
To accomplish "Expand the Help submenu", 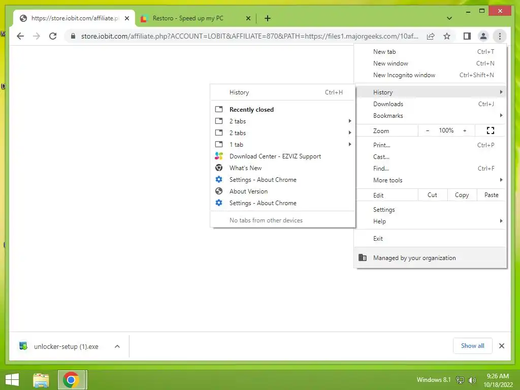I will point(431,221).
